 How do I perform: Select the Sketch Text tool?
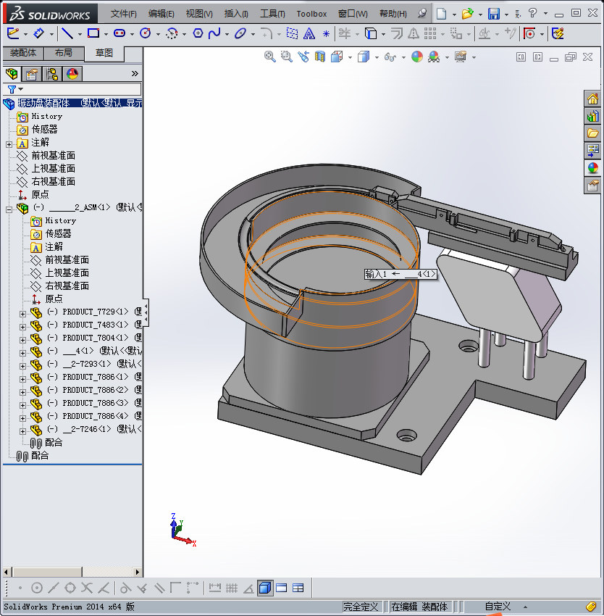308,33
